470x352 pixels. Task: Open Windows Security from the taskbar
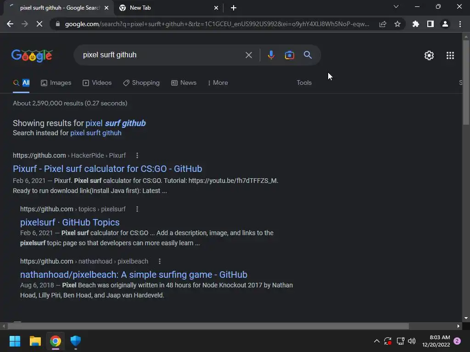point(76,341)
